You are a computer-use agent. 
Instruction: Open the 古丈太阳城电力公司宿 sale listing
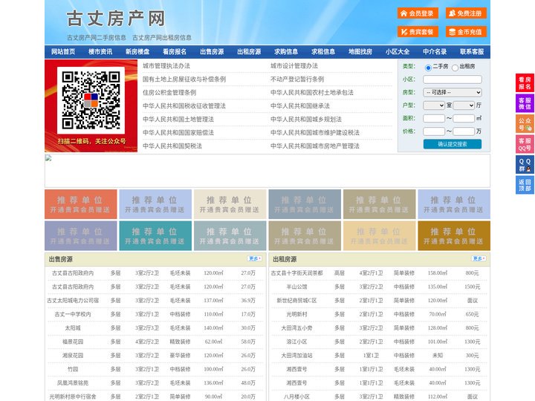point(73,301)
